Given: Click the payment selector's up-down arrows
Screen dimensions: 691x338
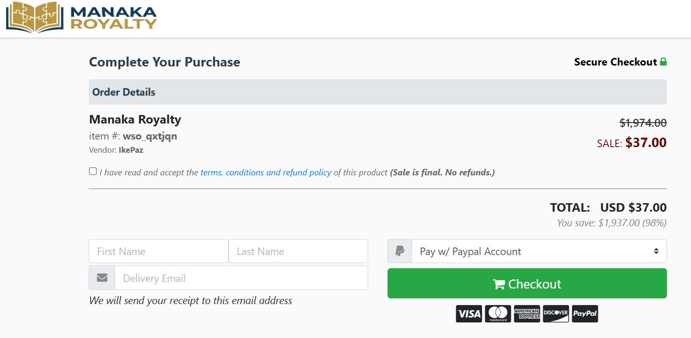Looking at the screenshot, I should (x=656, y=251).
